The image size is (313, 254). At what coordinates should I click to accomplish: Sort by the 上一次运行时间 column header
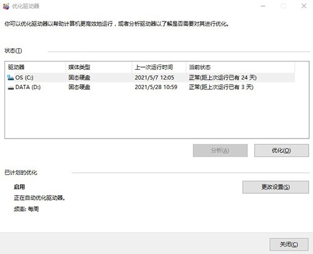[159, 67]
